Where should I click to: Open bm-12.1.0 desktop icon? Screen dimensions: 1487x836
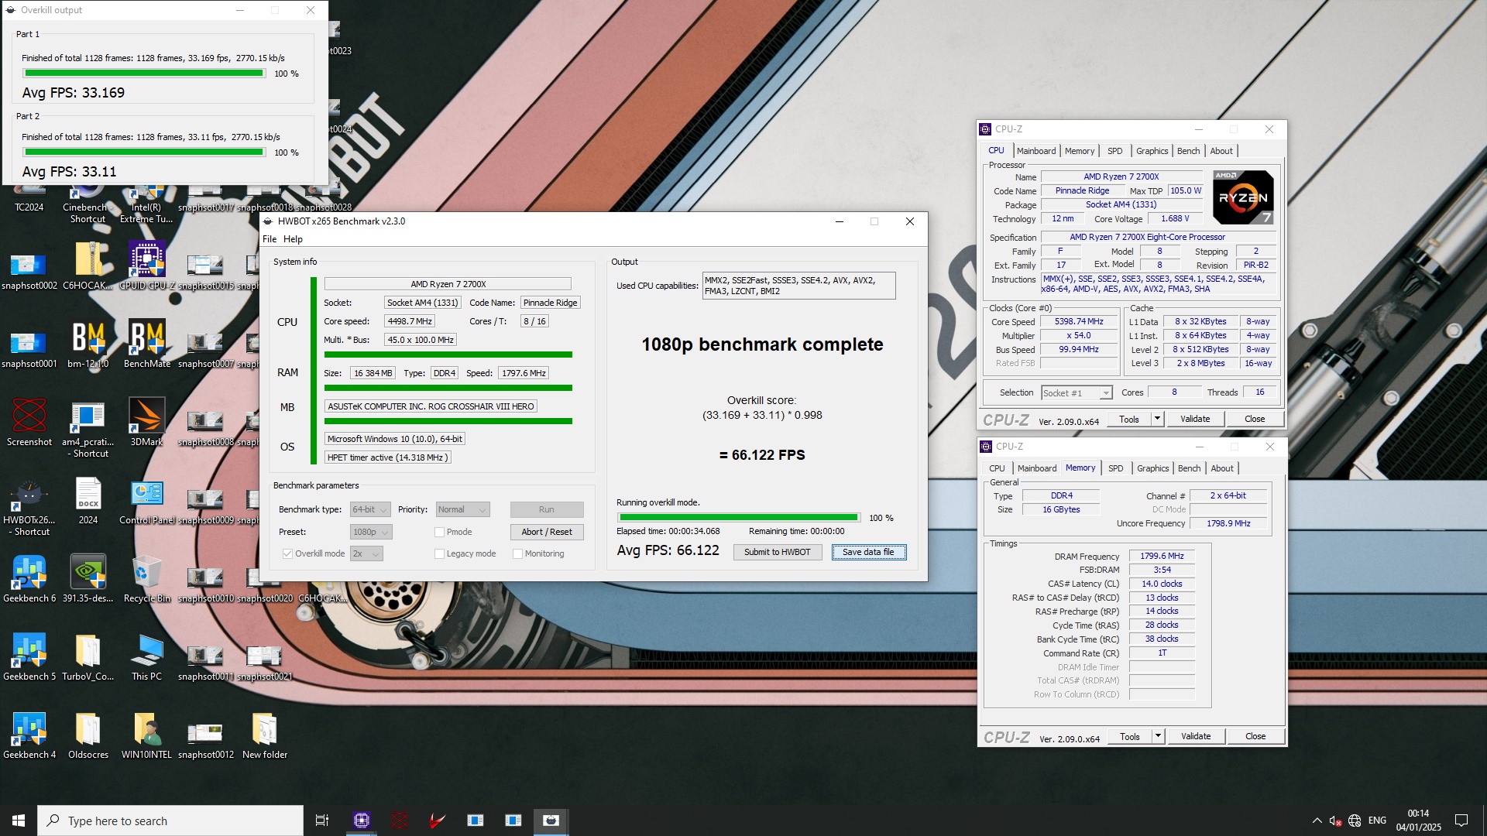[88, 344]
